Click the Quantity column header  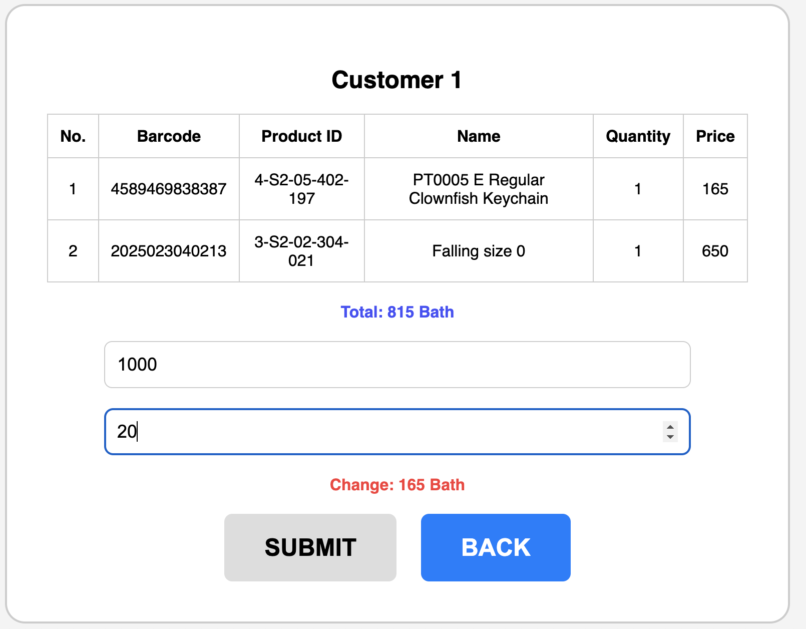pyautogui.click(x=638, y=136)
